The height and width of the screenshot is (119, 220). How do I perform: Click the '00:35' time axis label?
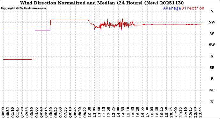8,113
